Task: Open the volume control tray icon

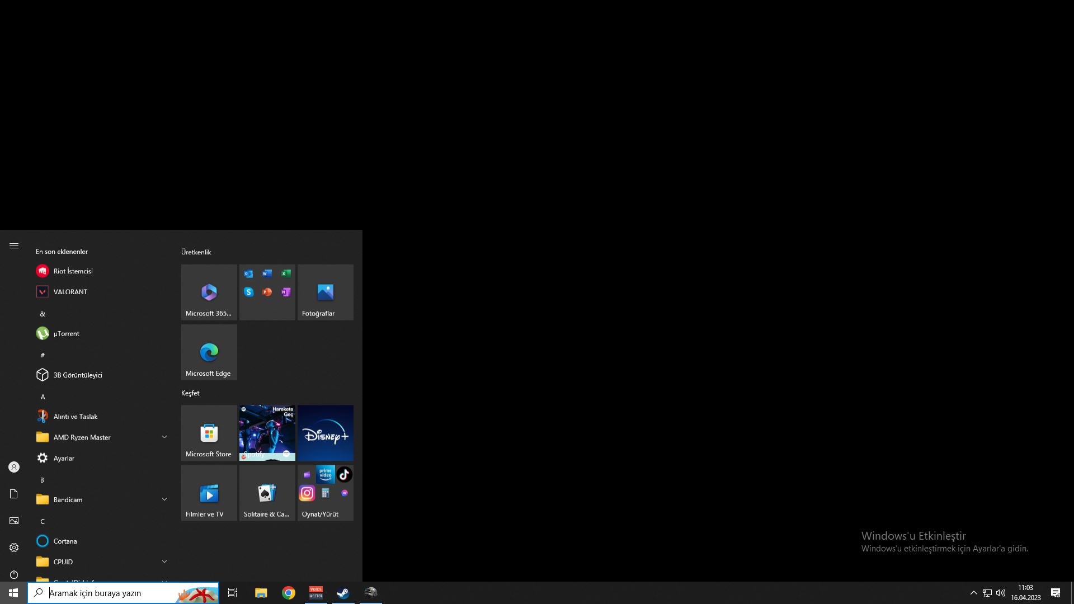Action: pyautogui.click(x=1001, y=593)
